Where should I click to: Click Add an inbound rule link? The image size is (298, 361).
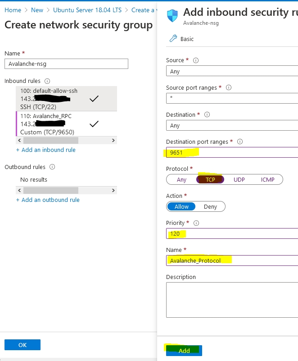click(x=46, y=150)
